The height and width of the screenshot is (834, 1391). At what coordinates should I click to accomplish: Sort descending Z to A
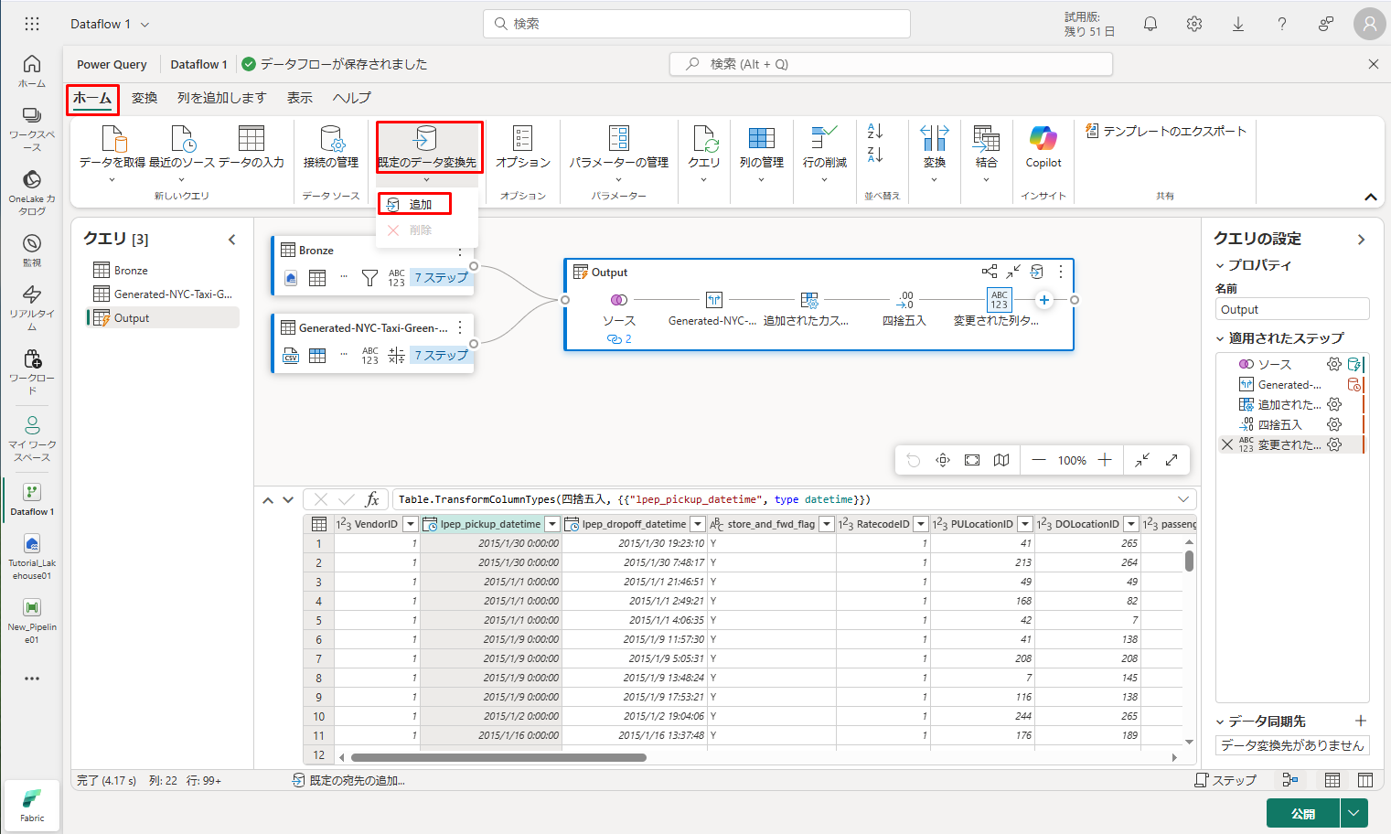click(874, 155)
